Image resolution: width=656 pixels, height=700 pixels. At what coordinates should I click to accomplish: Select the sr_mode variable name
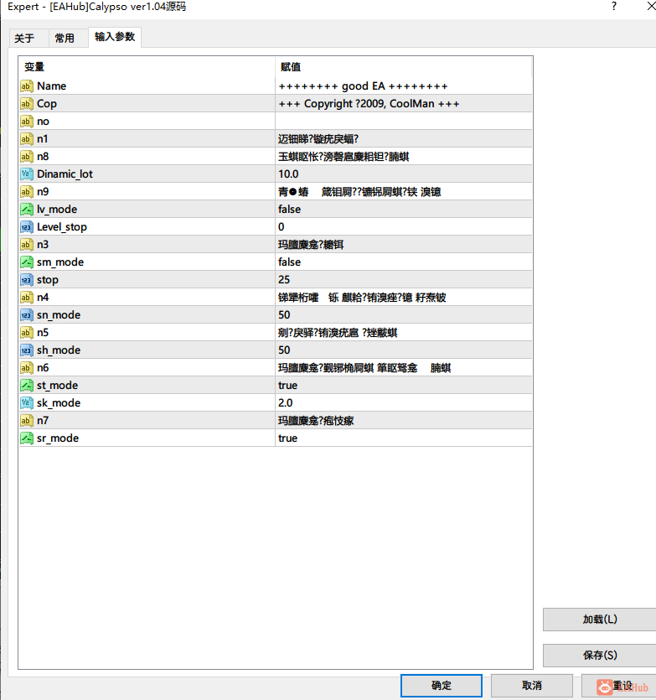pos(58,438)
